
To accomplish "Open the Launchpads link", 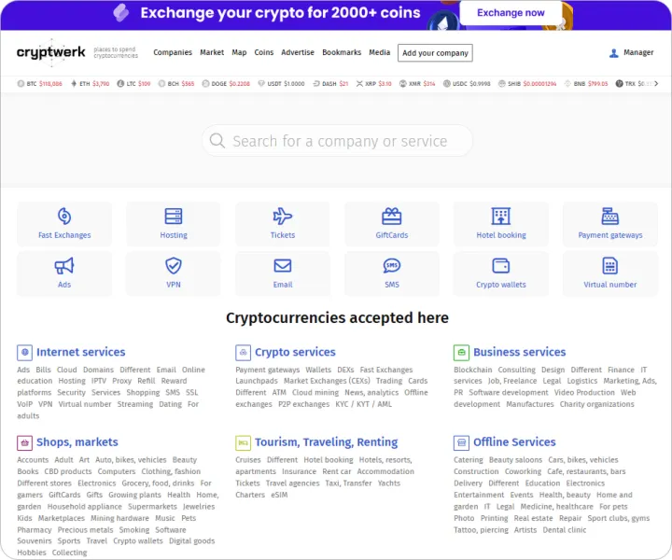I will point(257,381).
